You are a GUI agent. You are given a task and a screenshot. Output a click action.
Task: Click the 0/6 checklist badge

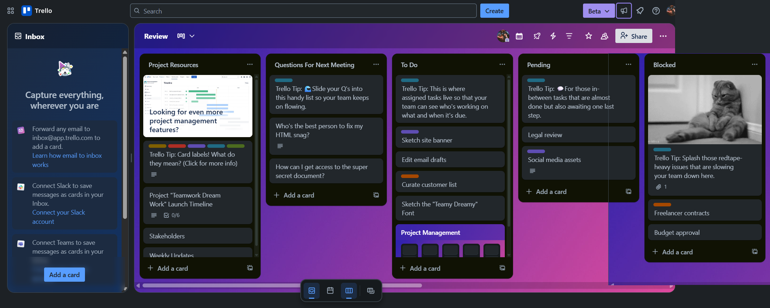pyautogui.click(x=172, y=215)
